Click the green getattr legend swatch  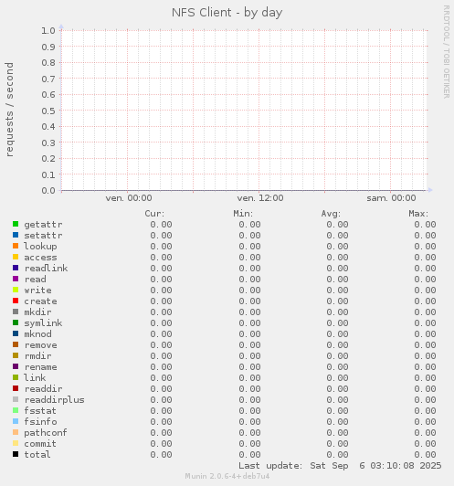[16, 224]
